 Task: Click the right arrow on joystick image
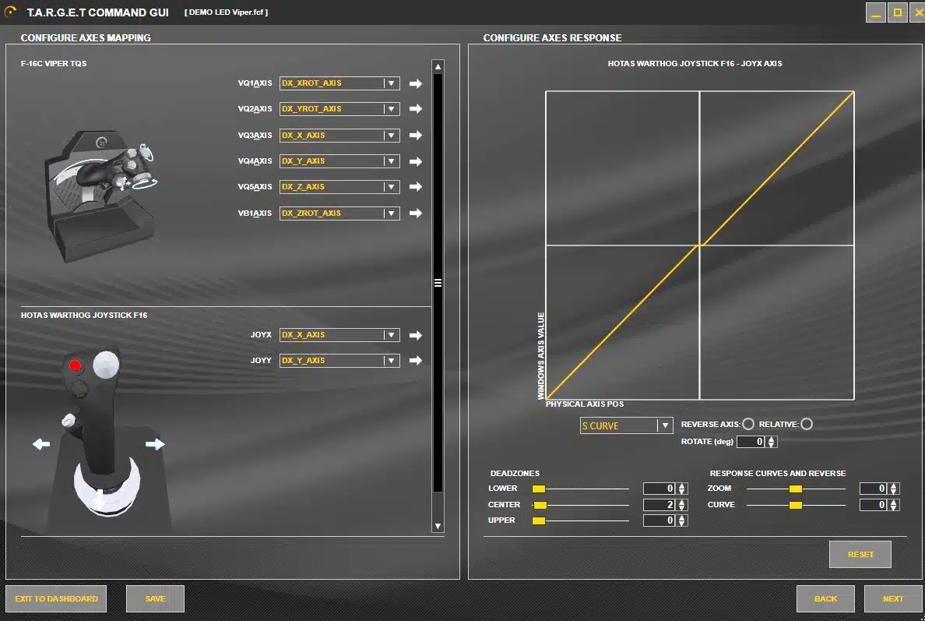click(155, 444)
